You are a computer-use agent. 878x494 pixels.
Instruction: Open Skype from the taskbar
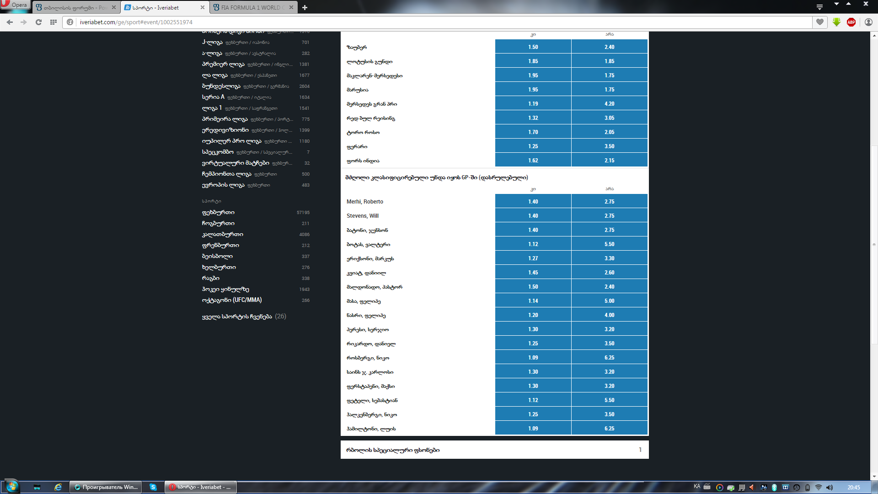pos(153,487)
